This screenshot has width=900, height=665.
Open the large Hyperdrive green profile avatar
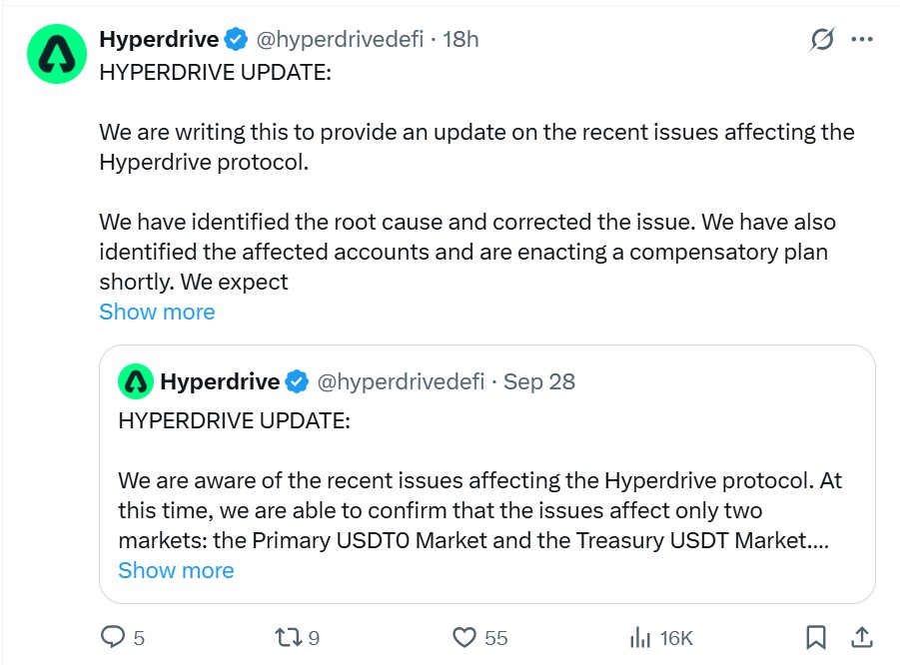coord(57,54)
